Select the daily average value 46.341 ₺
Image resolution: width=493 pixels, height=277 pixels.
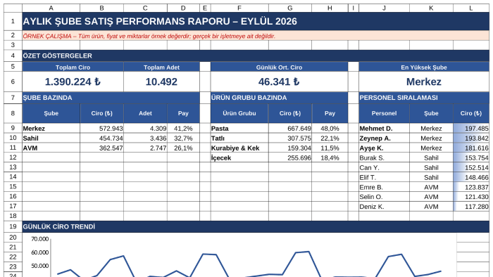(x=279, y=82)
